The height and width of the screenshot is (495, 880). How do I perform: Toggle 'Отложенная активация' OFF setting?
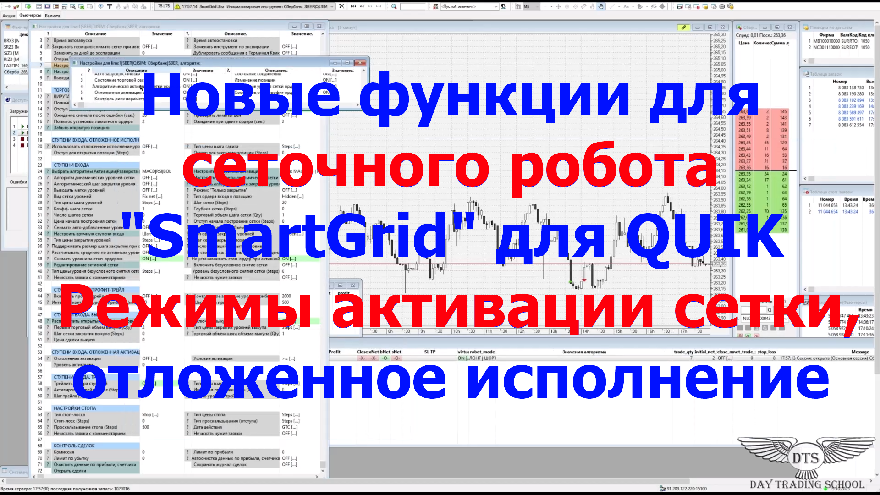[x=150, y=358]
